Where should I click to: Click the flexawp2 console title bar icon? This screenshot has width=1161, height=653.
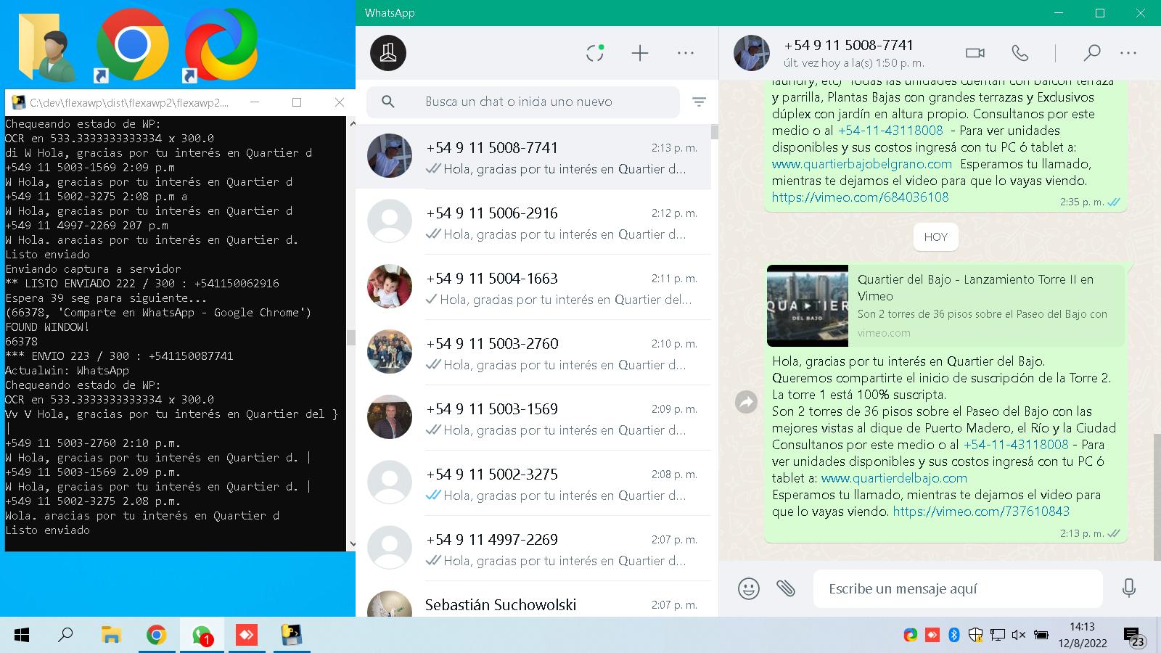pos(19,102)
